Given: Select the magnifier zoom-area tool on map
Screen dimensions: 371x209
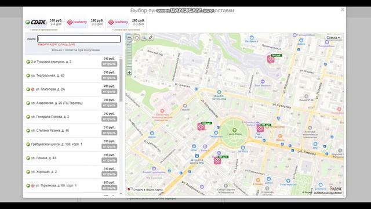Looking at the screenshot, I should coord(144,37).
